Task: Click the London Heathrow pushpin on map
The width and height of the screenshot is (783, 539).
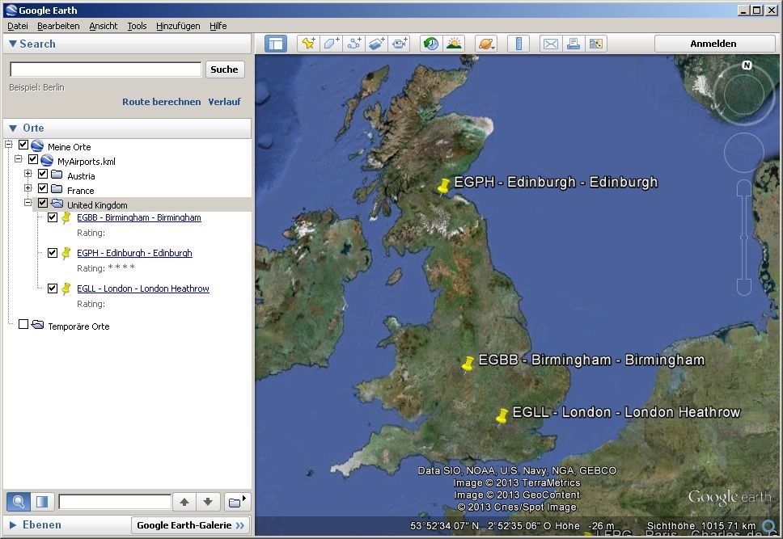Action: click(502, 417)
